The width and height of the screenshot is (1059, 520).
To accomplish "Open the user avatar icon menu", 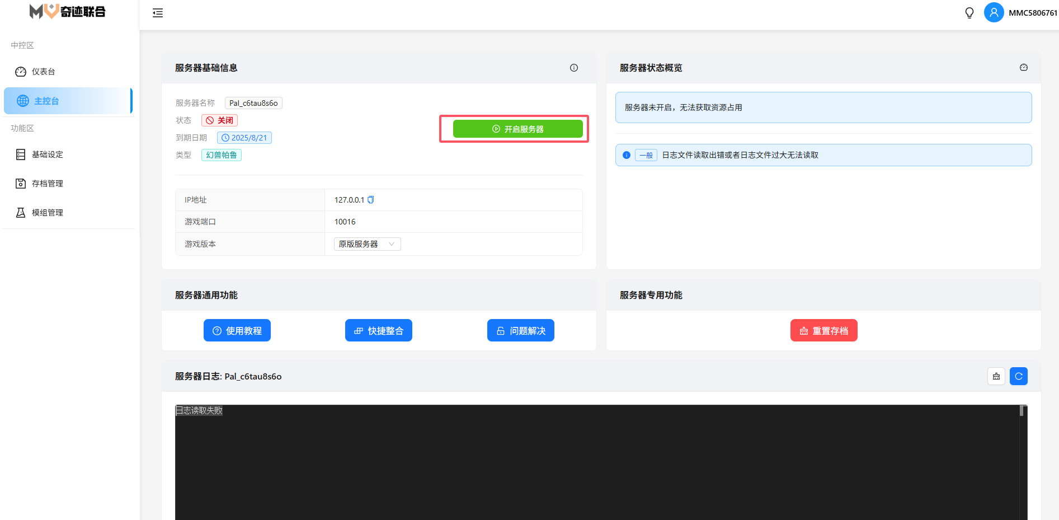I will point(994,12).
